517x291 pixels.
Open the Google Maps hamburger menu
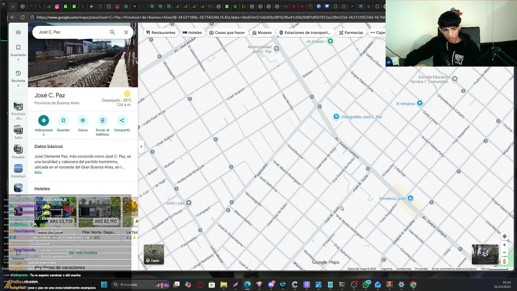[18, 32]
